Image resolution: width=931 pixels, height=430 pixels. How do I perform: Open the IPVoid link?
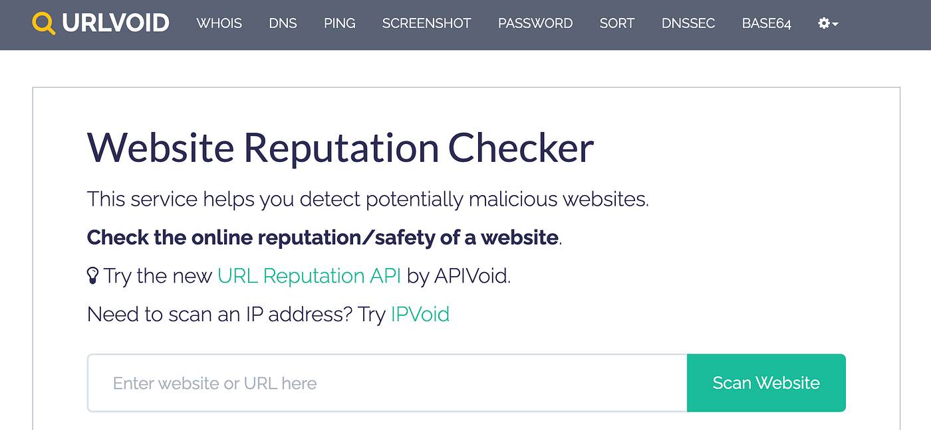tap(420, 314)
